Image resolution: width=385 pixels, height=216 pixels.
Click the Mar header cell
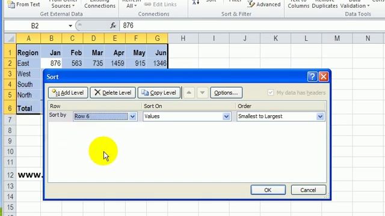(94, 53)
